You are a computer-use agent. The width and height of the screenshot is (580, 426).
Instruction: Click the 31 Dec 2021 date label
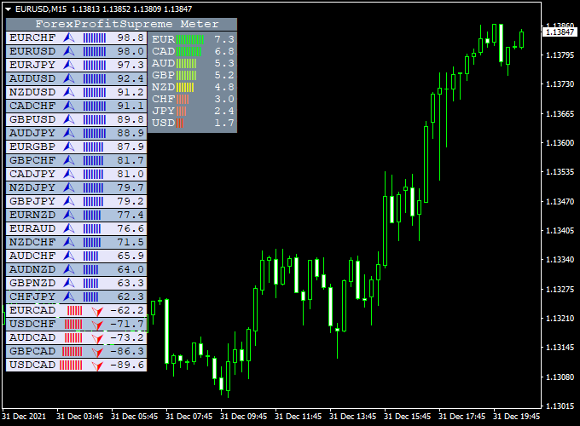[24, 417]
